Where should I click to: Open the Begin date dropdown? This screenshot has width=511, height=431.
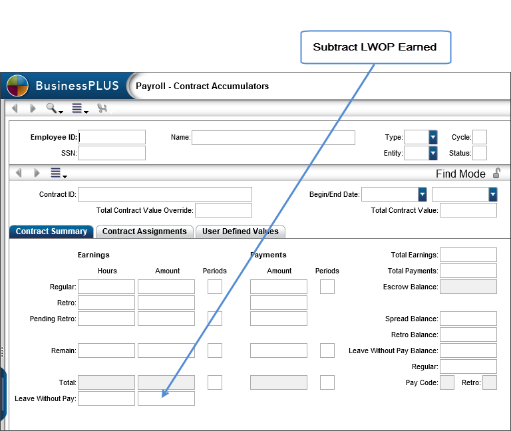click(x=422, y=194)
